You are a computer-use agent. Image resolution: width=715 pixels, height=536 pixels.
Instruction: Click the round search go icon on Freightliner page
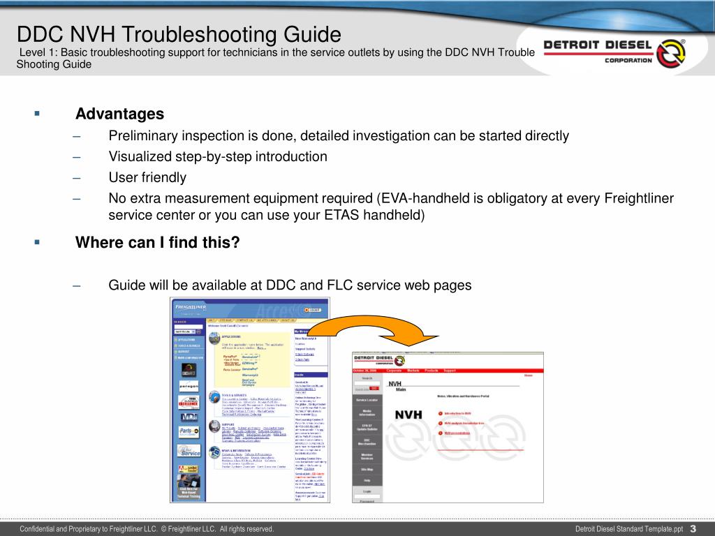coord(199,332)
